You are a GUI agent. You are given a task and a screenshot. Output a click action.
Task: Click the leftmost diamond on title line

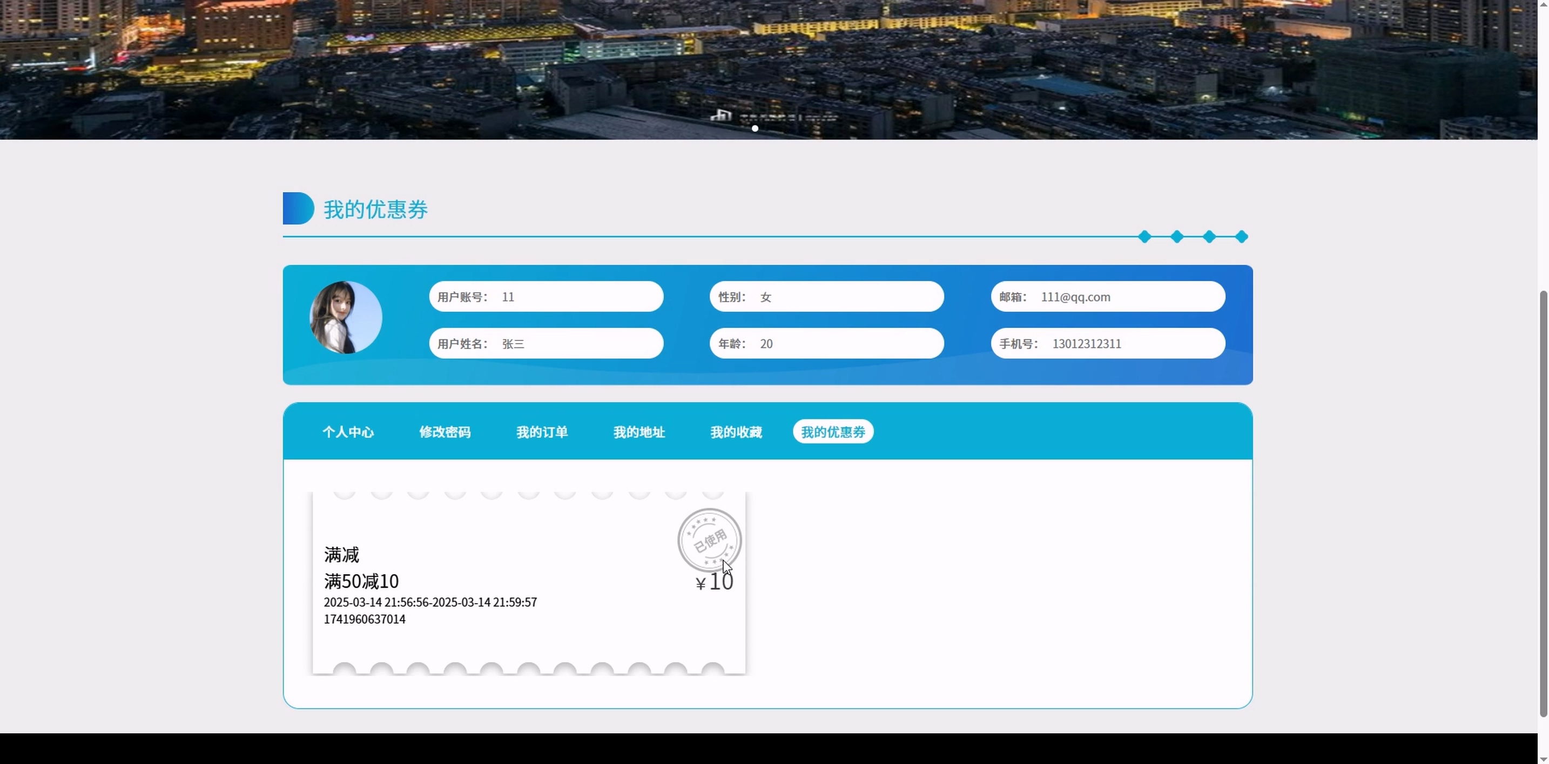tap(1144, 237)
